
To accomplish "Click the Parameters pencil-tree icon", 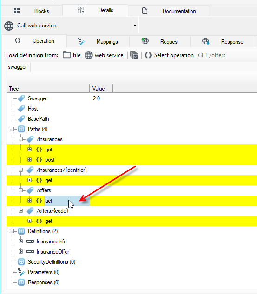I will (21, 272).
